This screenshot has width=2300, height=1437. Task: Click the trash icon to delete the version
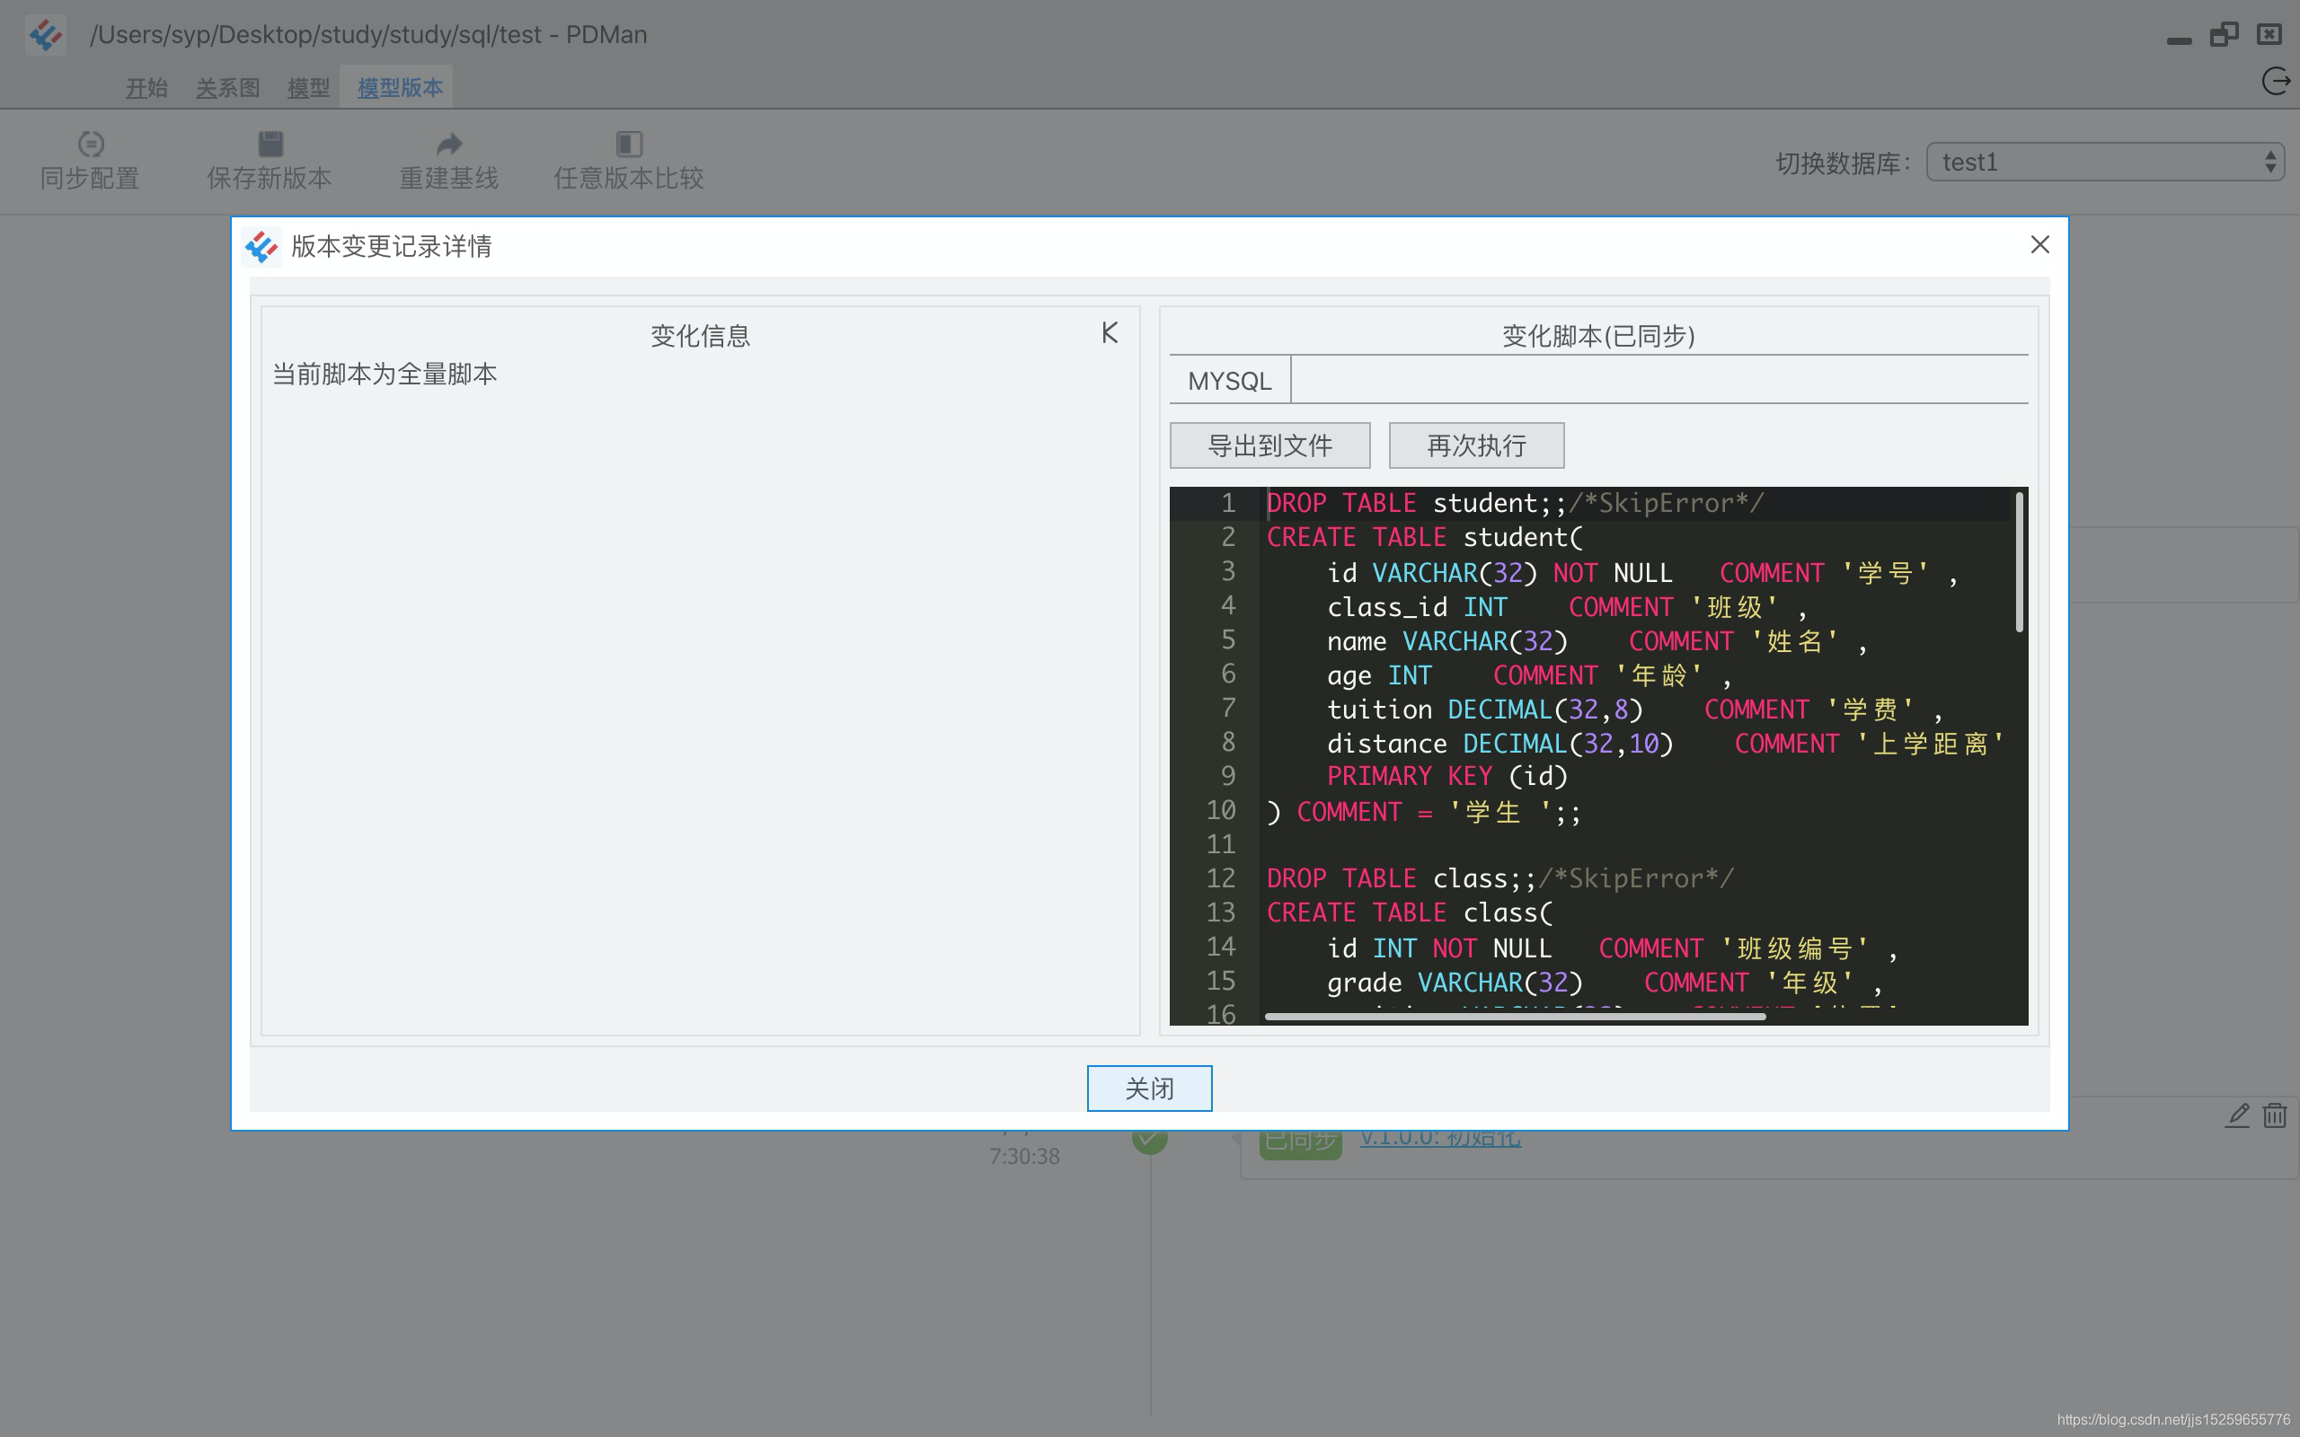pos(2274,1115)
